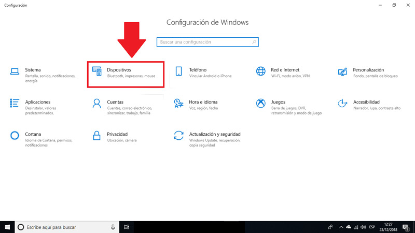Open the Sistema settings title

(x=33, y=70)
